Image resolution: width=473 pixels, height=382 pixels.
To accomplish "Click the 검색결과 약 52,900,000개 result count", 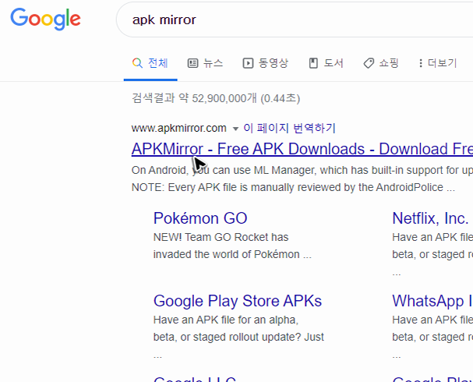I will point(216,98).
